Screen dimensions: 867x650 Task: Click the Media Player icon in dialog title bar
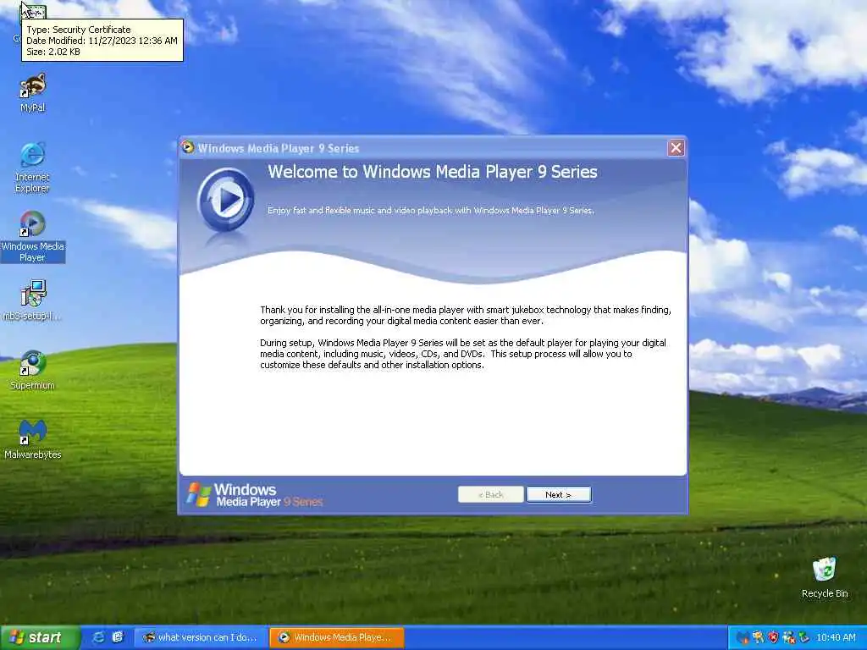[x=188, y=147]
